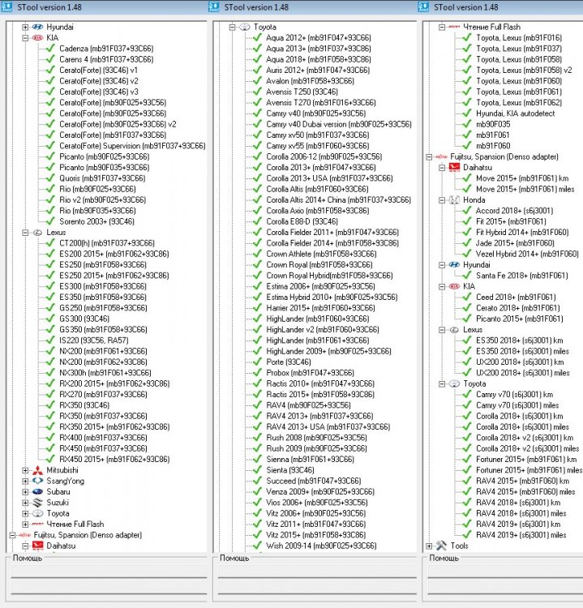Select RX450 2015+ (mb91F062+93C86)
This screenshot has height=608, width=583.
(114, 460)
